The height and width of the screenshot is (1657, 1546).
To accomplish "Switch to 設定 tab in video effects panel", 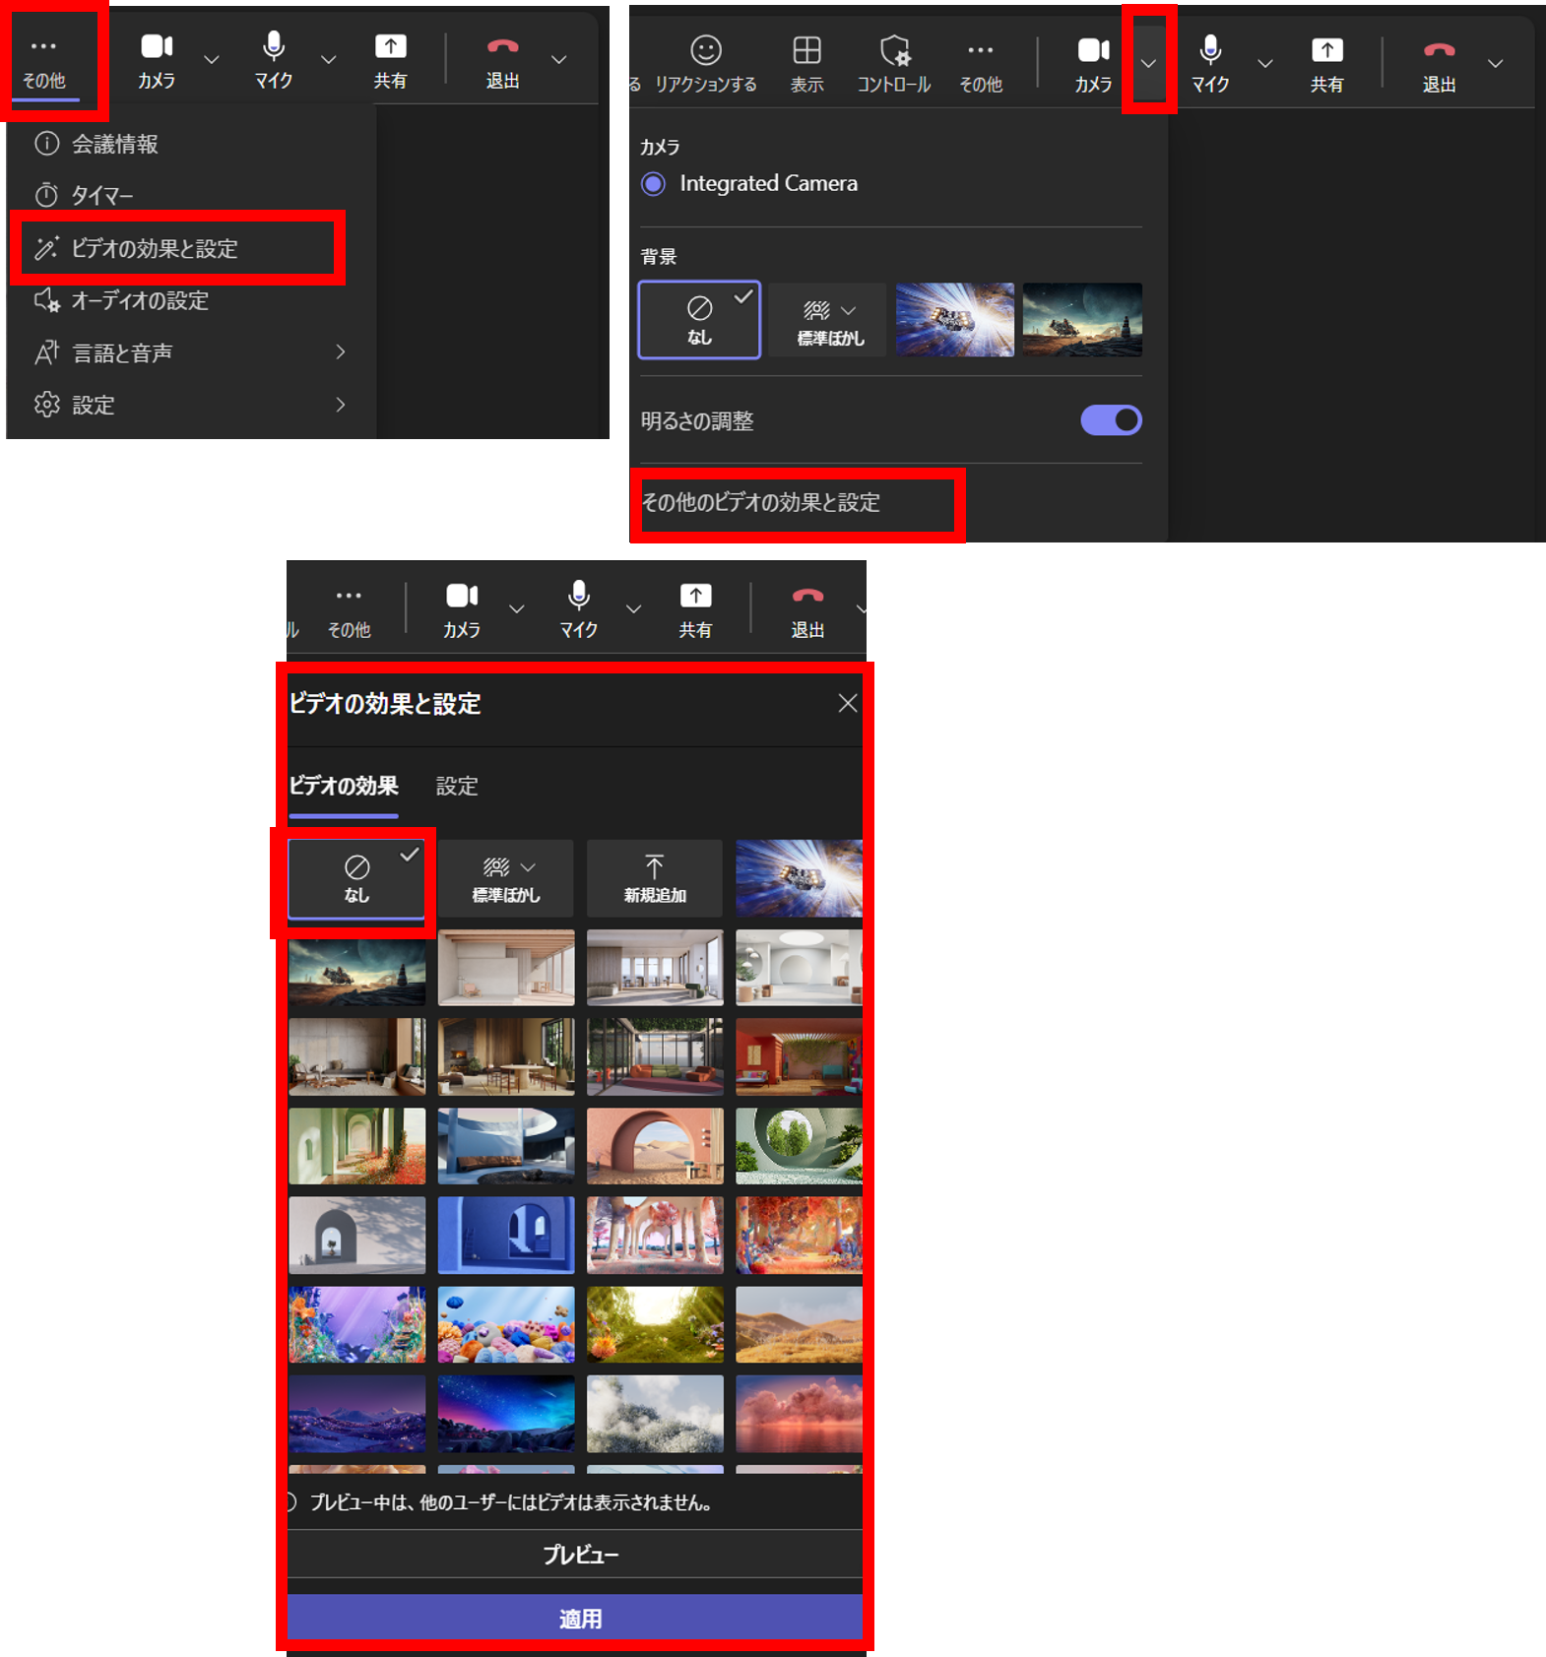I will 457,786.
